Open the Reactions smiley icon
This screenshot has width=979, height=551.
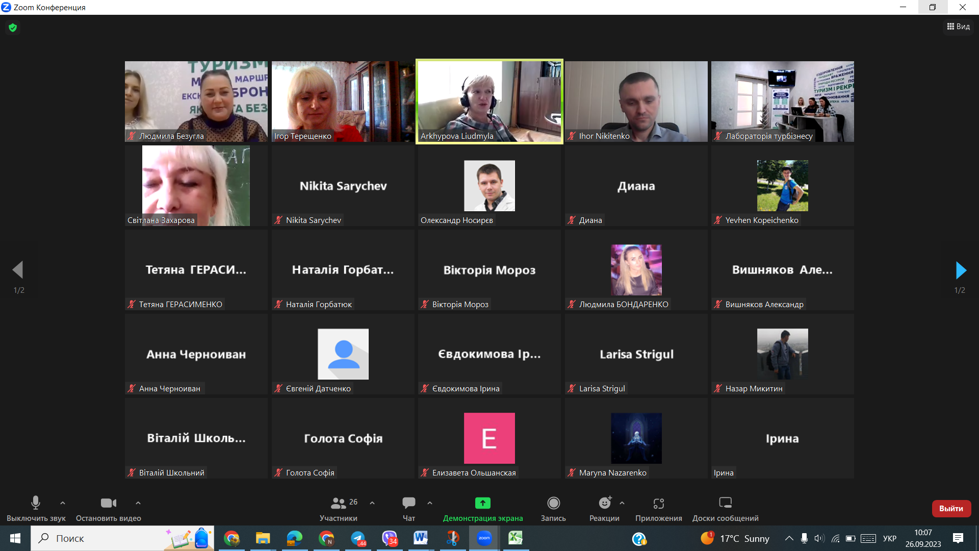604,503
